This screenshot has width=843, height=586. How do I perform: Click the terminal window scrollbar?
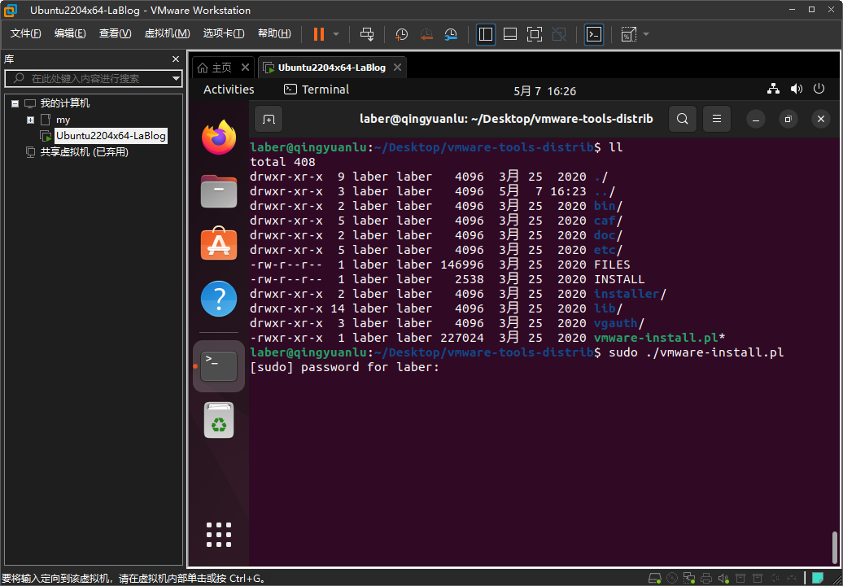coord(834,547)
